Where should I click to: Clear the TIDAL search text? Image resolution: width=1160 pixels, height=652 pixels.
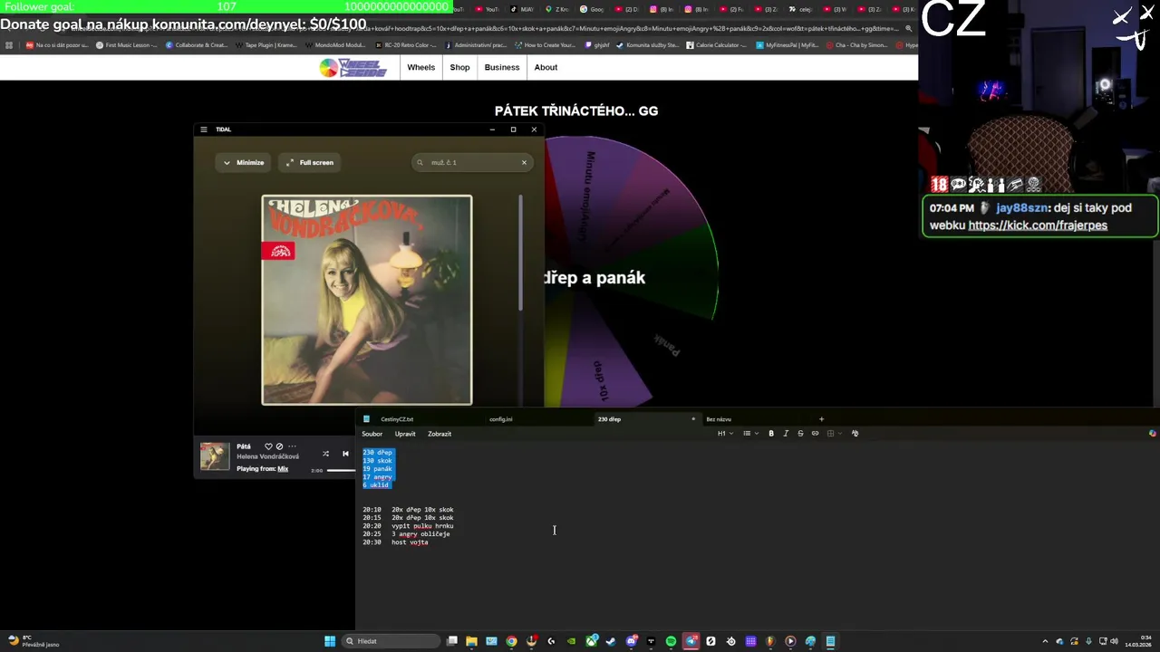(524, 163)
